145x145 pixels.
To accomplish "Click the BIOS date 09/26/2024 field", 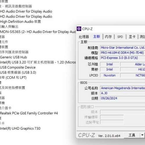I will coord(122,98).
